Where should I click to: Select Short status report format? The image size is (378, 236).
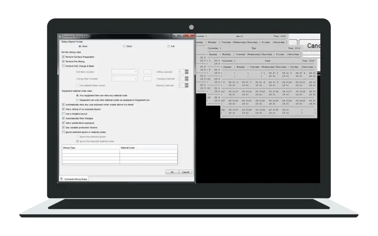124,46
